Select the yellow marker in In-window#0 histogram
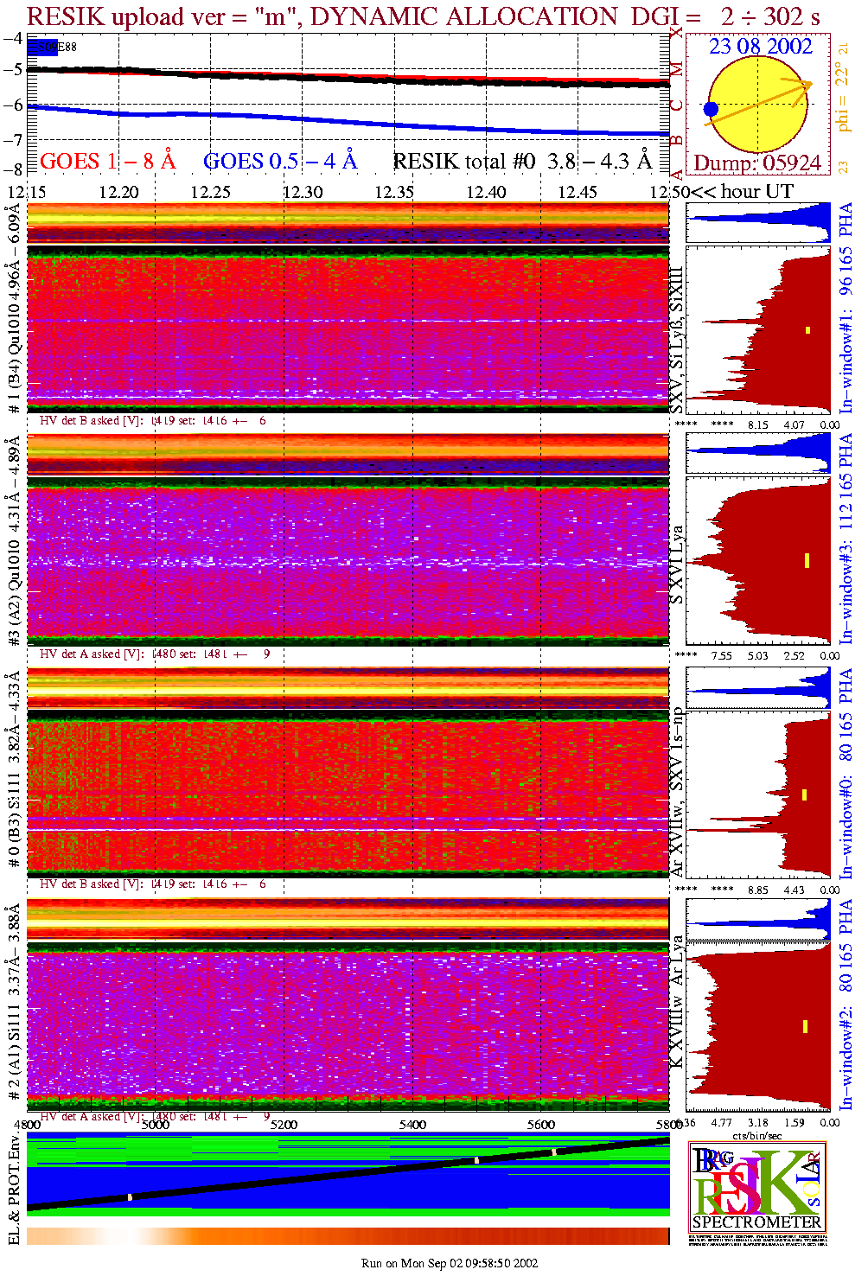 pos(804,794)
